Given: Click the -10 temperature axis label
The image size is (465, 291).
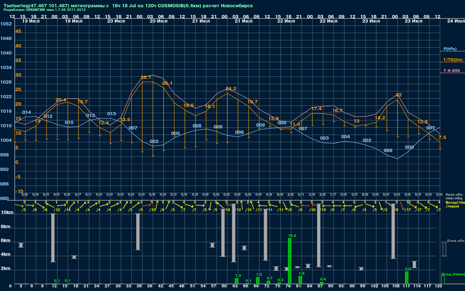Looking at the screenshot, I should pos(19,191).
